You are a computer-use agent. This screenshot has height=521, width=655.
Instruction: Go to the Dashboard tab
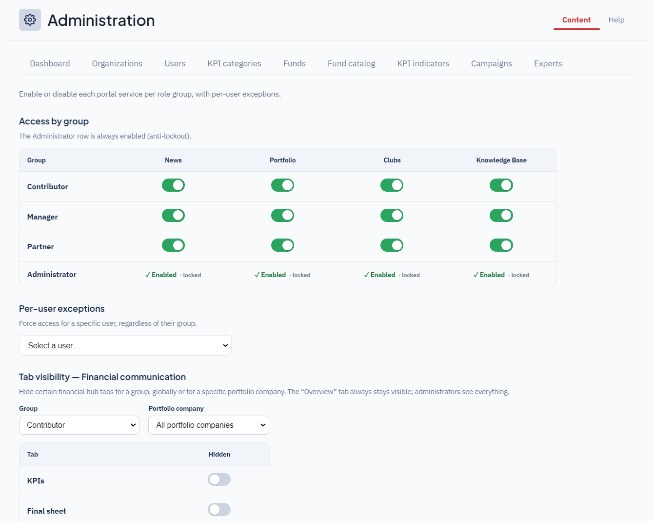pos(50,63)
